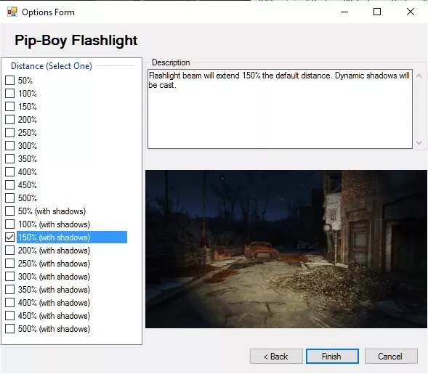Screen dimensions: 428x374
Task: Select 200% (with shadows) option
Action: click(x=10, y=251)
